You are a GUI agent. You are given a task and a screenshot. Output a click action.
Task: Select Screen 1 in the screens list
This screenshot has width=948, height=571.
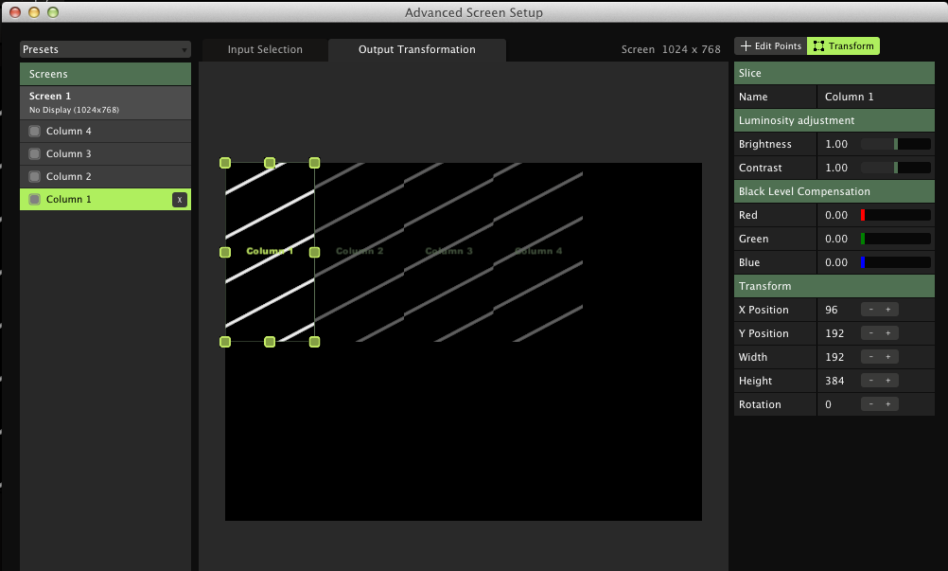click(105, 102)
